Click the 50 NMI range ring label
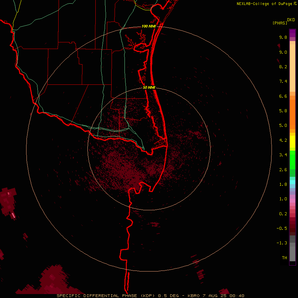This screenshot has width=298, height=298. 149,88
